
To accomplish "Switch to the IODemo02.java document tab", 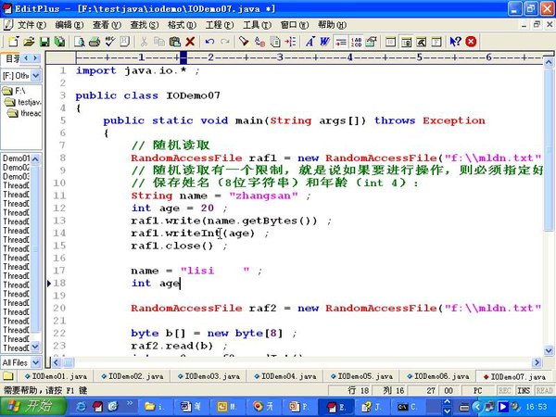I will 133,376.
